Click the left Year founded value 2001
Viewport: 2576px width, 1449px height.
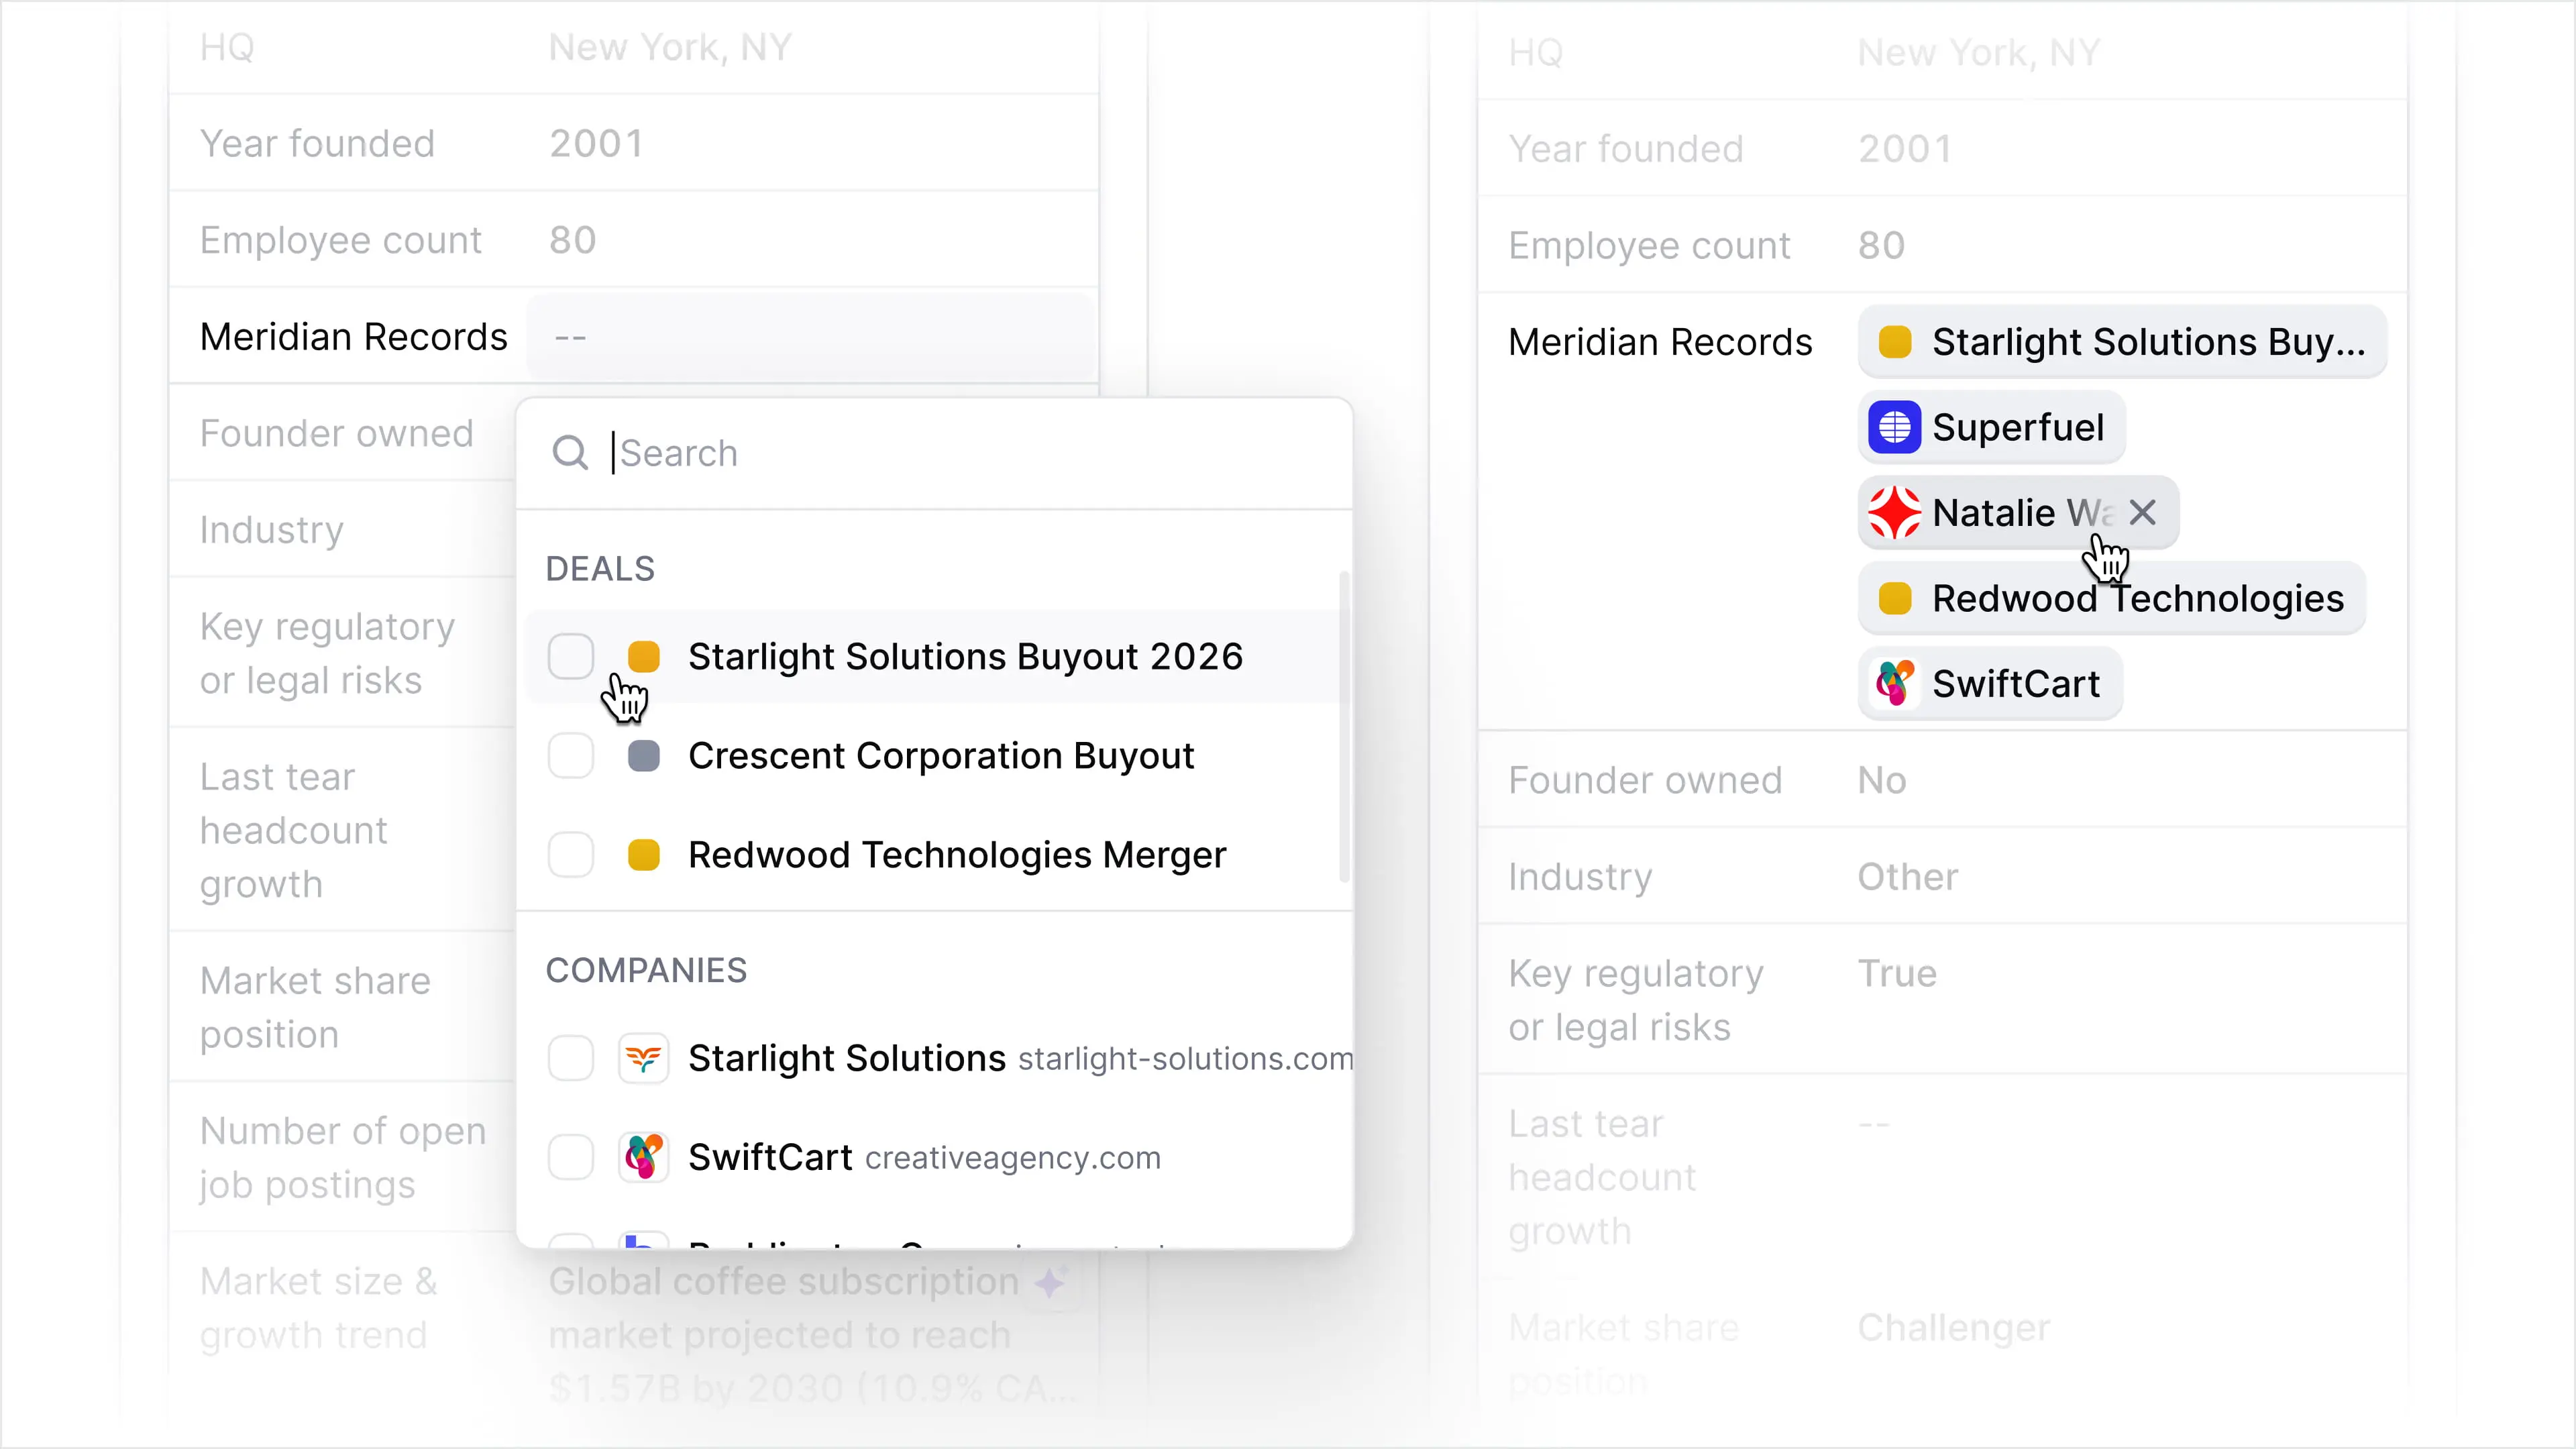(596, 144)
